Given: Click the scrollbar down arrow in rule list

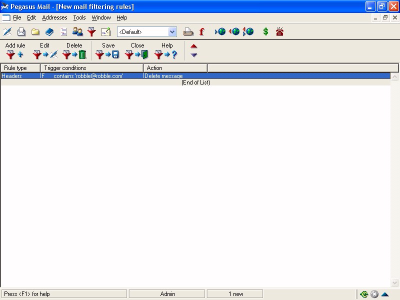Looking at the screenshot, I should 394,282.
